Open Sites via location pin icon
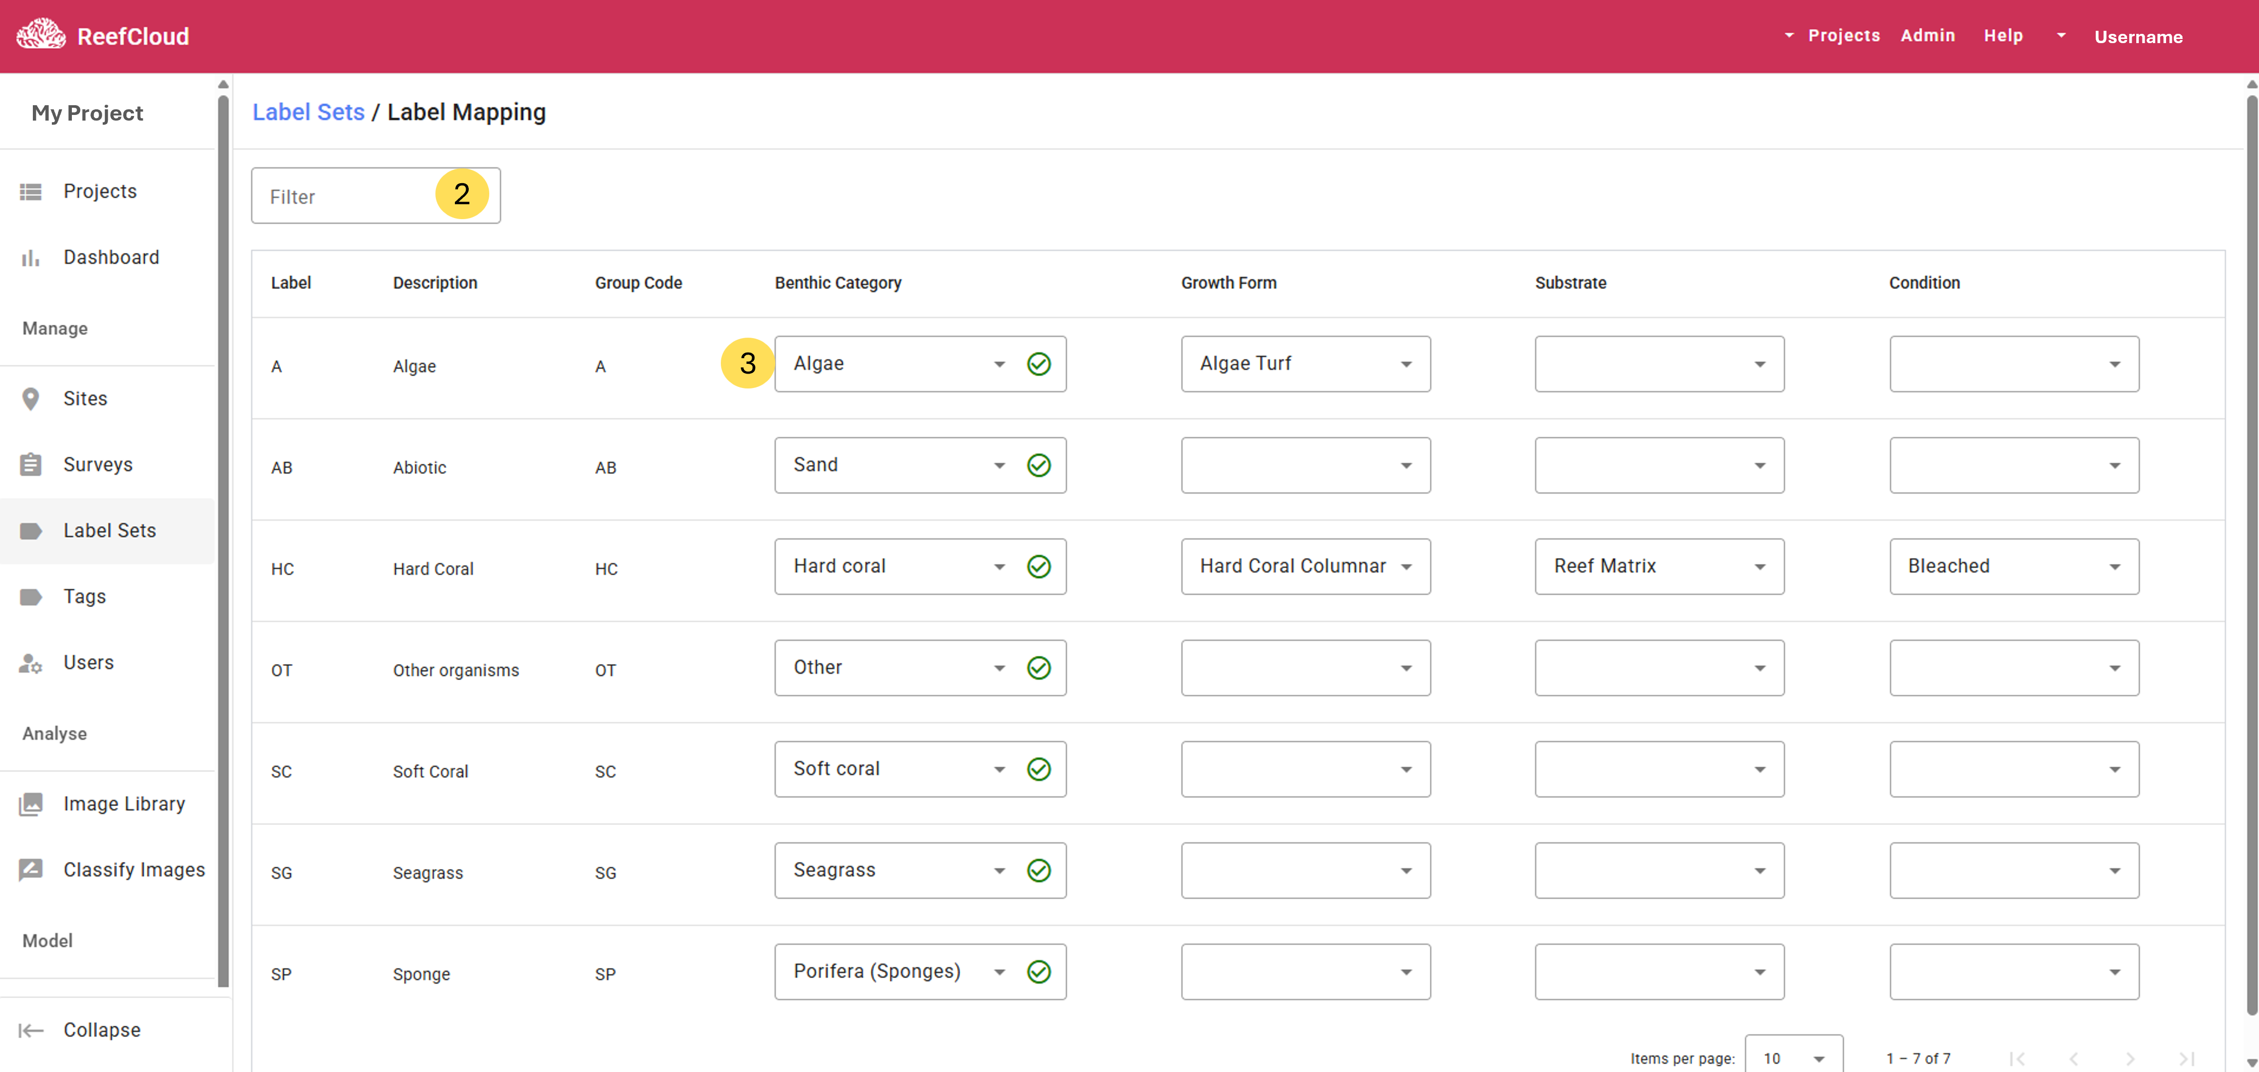 click(x=31, y=399)
